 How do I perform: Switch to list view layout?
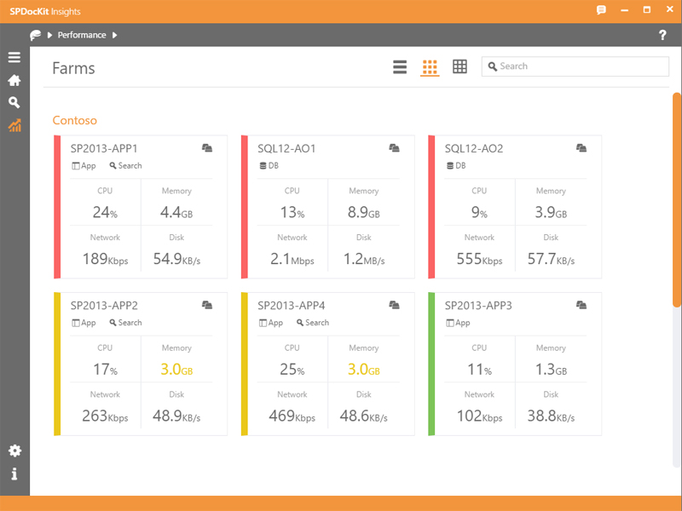tap(400, 67)
